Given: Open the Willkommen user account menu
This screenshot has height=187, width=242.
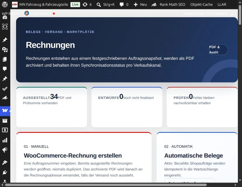Looking at the screenshot, I should [x=206, y=13].
